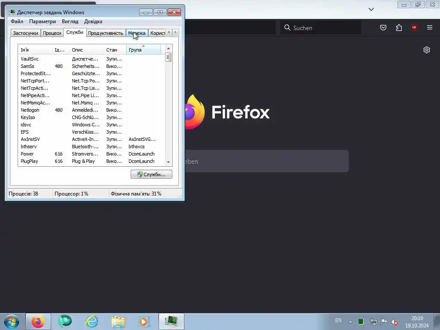Click the Firefox homepage search box
This screenshot has width=440, height=330.
tap(266, 162)
